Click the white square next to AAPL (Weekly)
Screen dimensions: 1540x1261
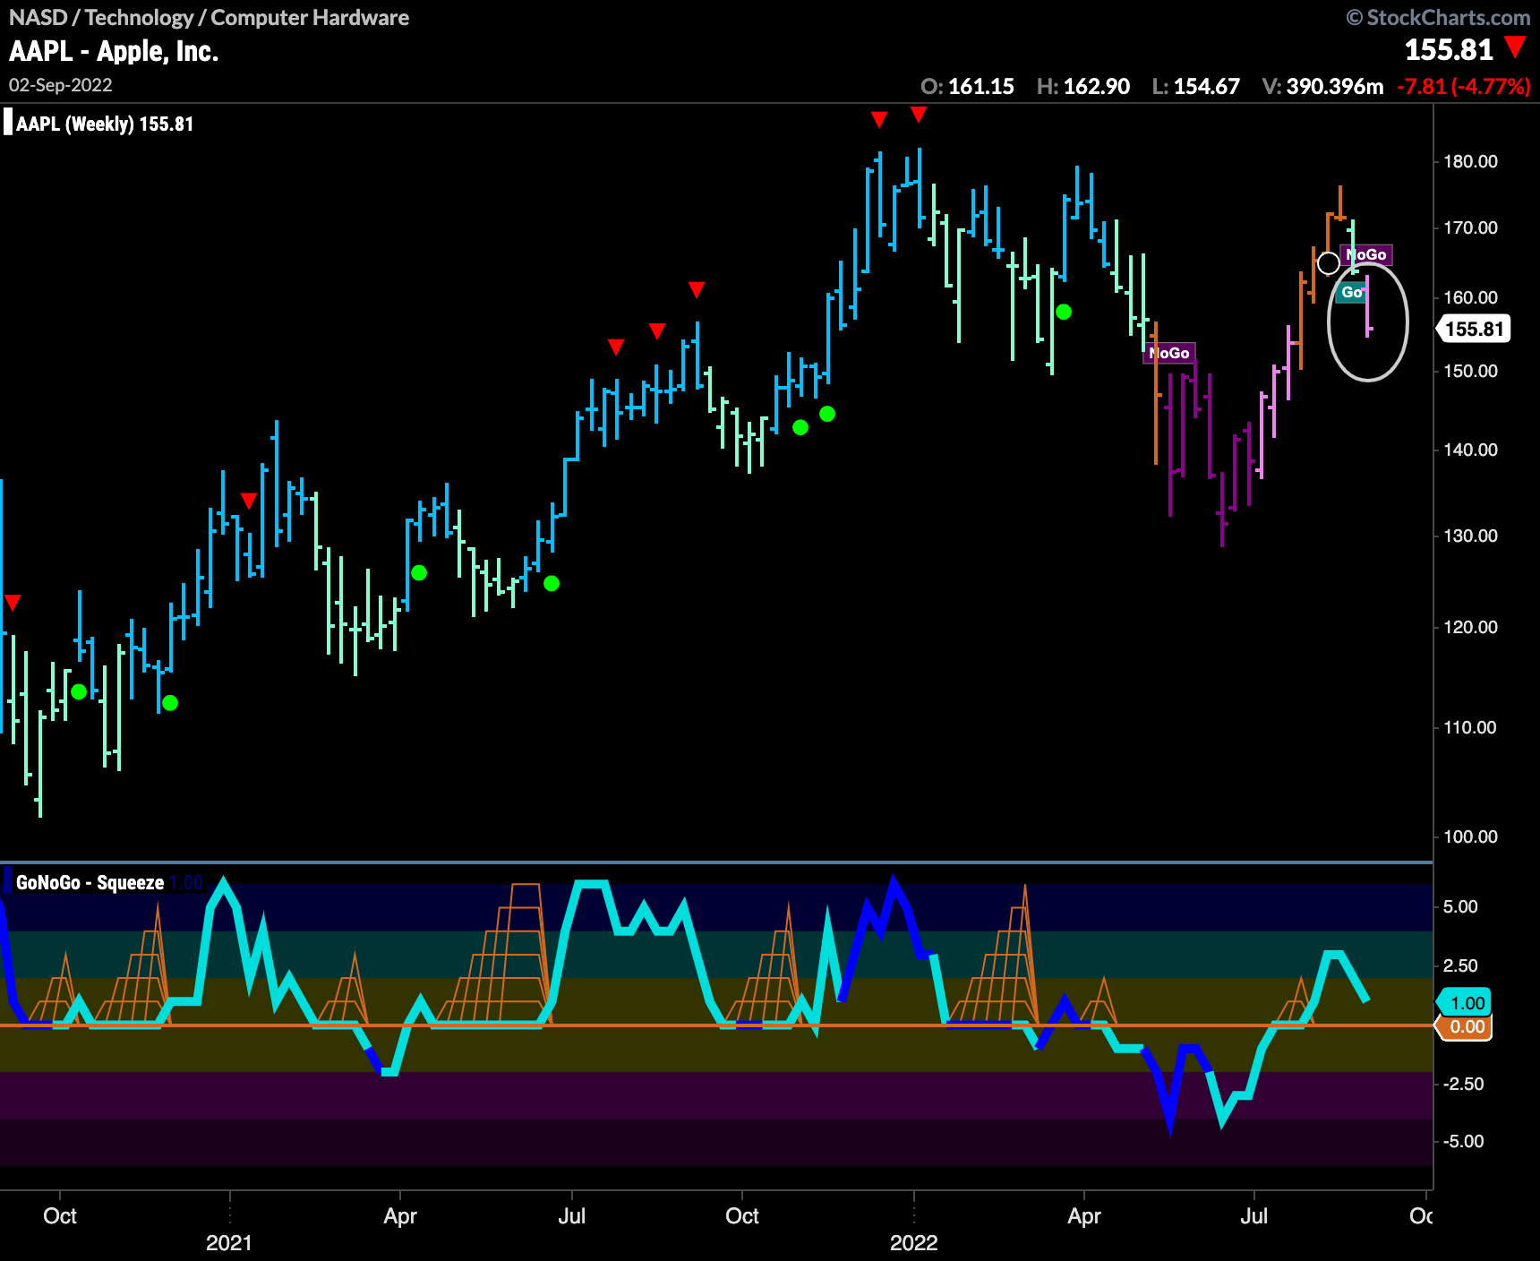click(8, 122)
